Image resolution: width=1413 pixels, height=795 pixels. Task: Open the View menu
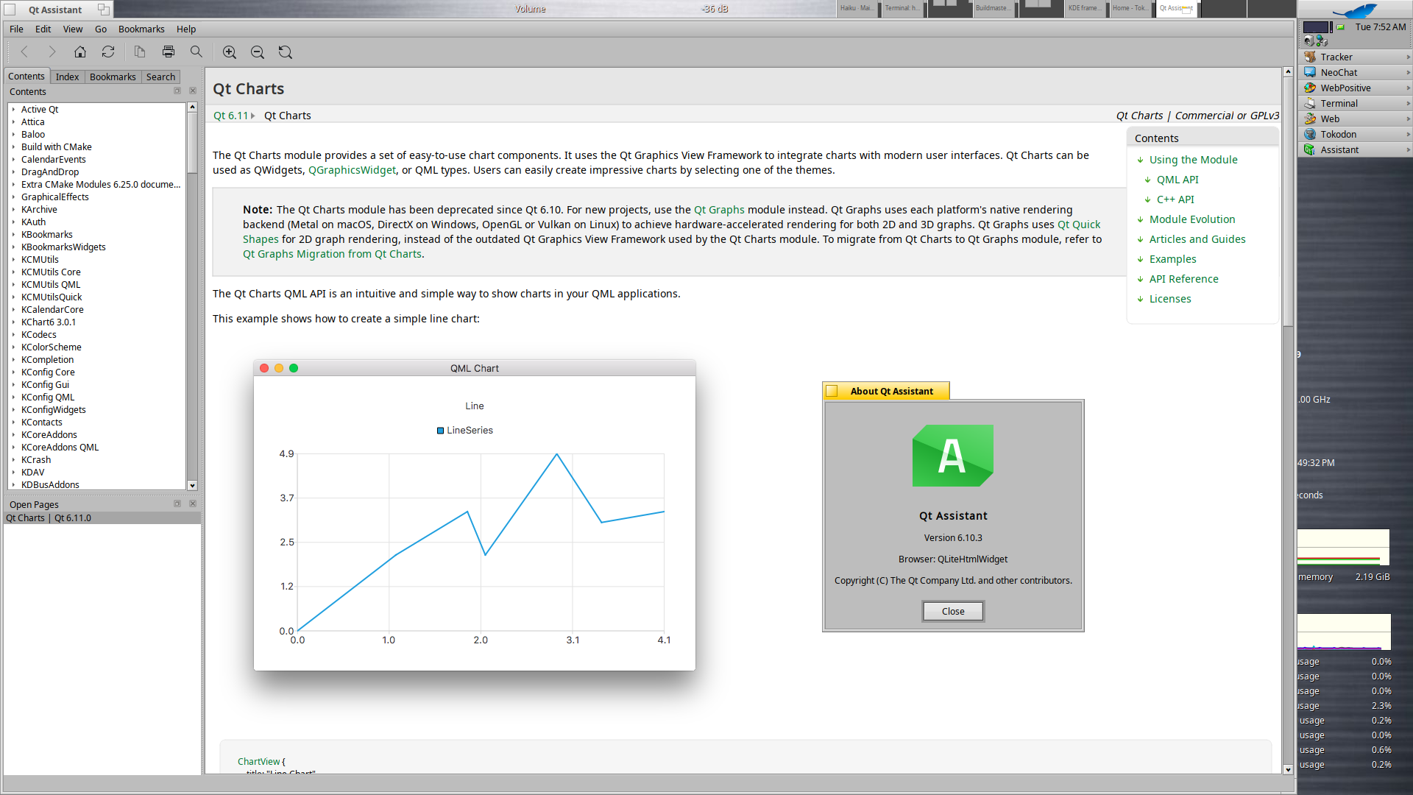pyautogui.click(x=73, y=29)
